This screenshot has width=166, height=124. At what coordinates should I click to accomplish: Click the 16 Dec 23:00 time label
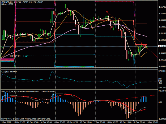[59, 122]
